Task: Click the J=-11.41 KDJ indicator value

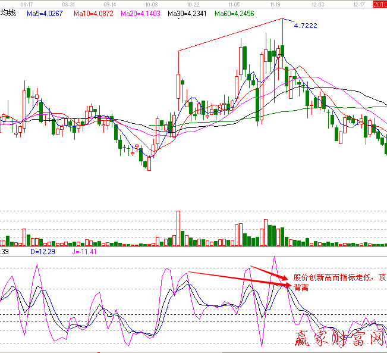Action: [83, 252]
